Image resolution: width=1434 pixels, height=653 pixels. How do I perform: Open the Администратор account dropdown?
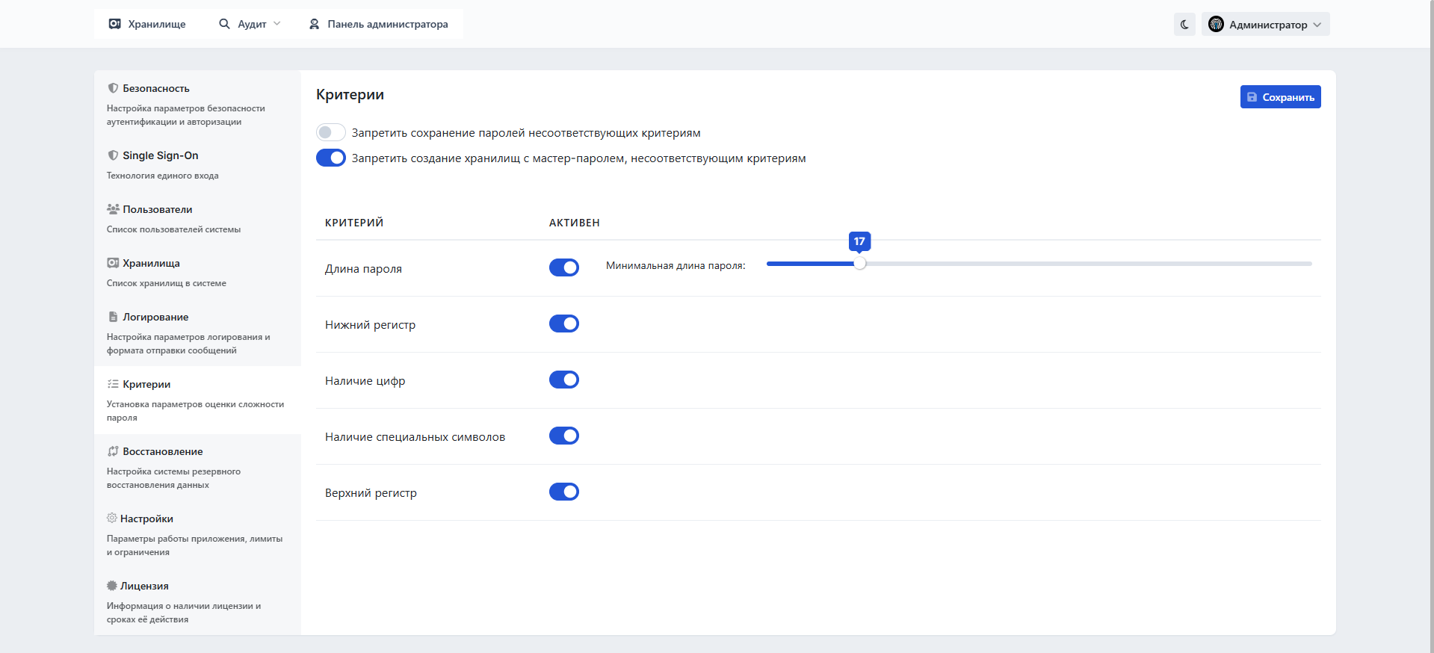[x=1266, y=25]
